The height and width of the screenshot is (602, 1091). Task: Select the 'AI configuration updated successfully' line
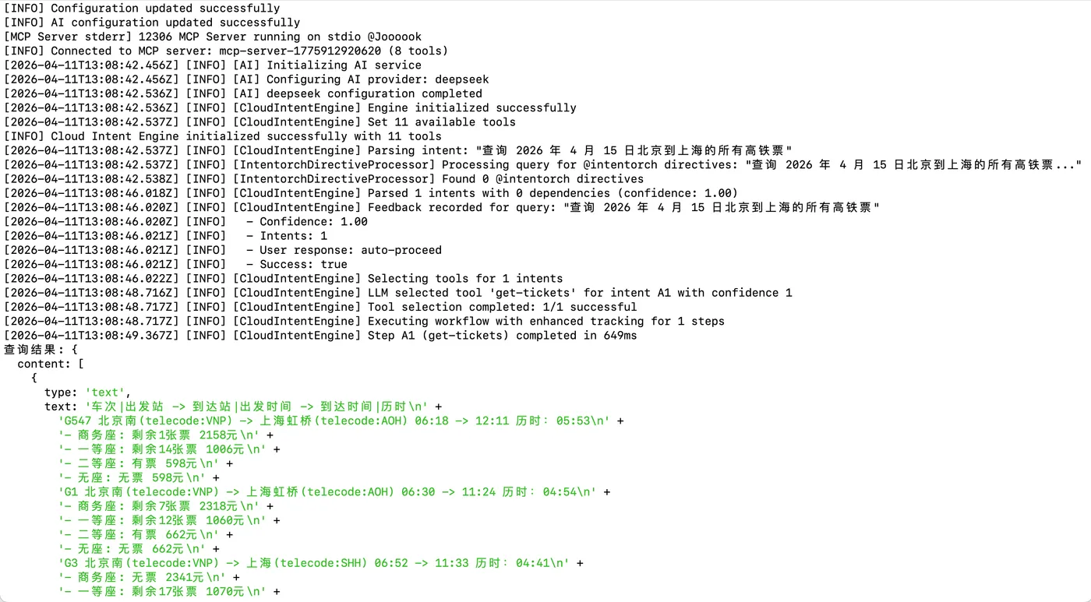(152, 23)
